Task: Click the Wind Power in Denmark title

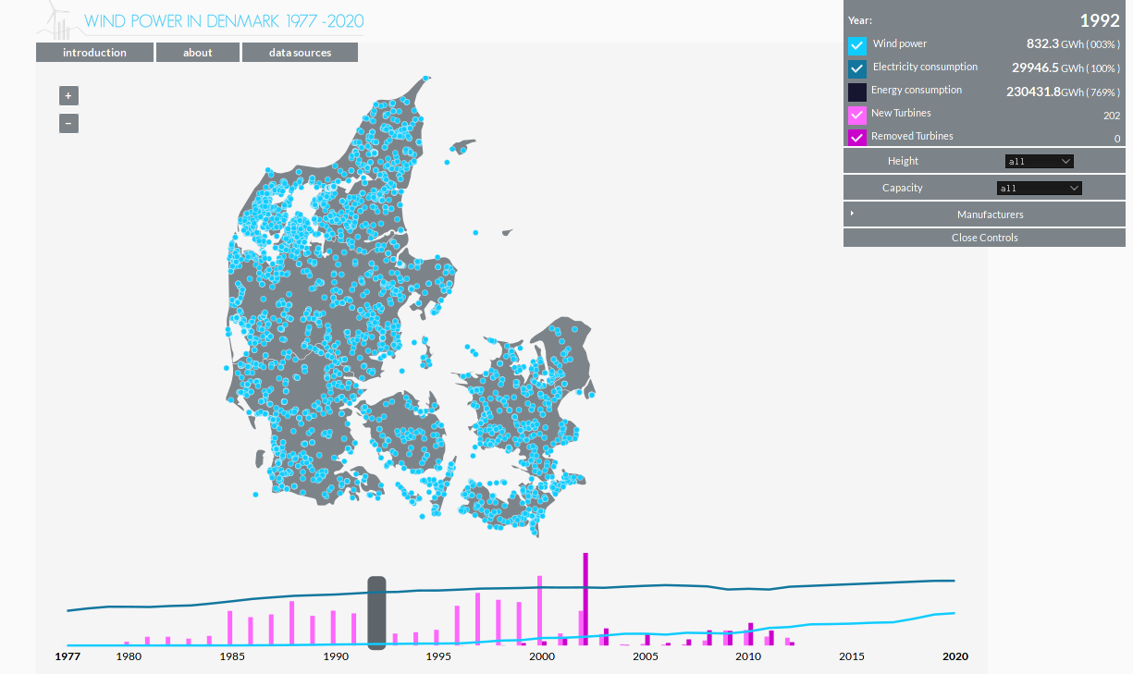Action: (x=224, y=21)
